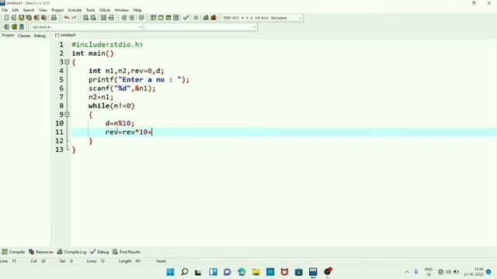Click the 'scanf("%d",&n1);' code line

pyautogui.click(x=122, y=88)
